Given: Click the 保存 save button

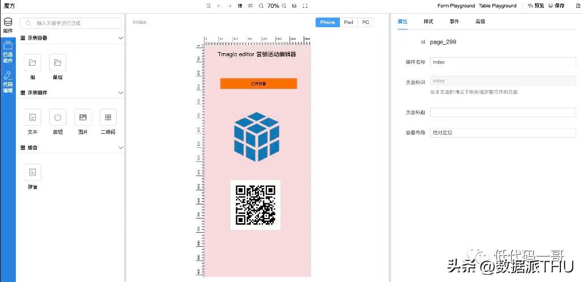Looking at the screenshot, I should point(556,6).
